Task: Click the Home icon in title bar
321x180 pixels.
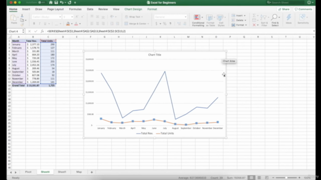Action: click(51, 2)
